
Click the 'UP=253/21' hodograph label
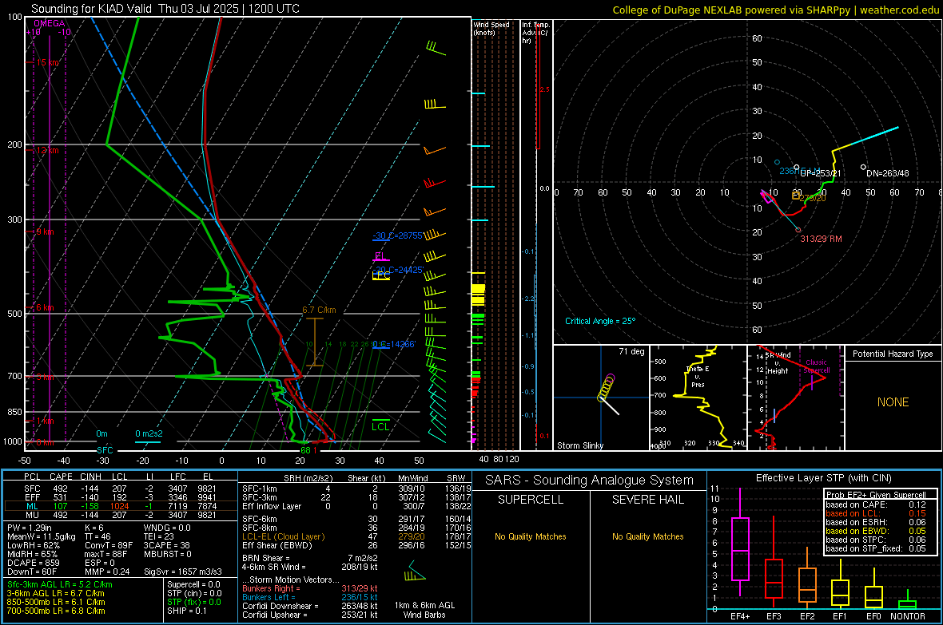(820, 173)
